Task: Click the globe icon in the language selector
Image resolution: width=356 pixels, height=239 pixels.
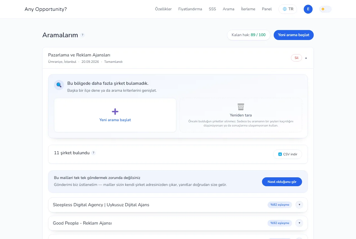Action: (285, 9)
